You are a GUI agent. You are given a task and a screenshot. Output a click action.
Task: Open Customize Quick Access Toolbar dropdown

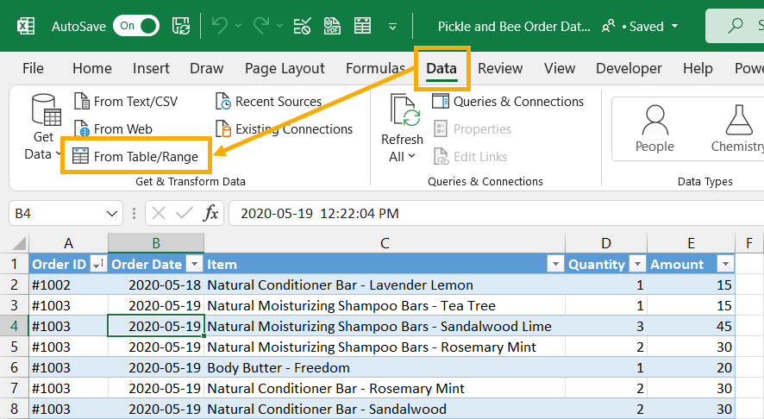(x=392, y=27)
